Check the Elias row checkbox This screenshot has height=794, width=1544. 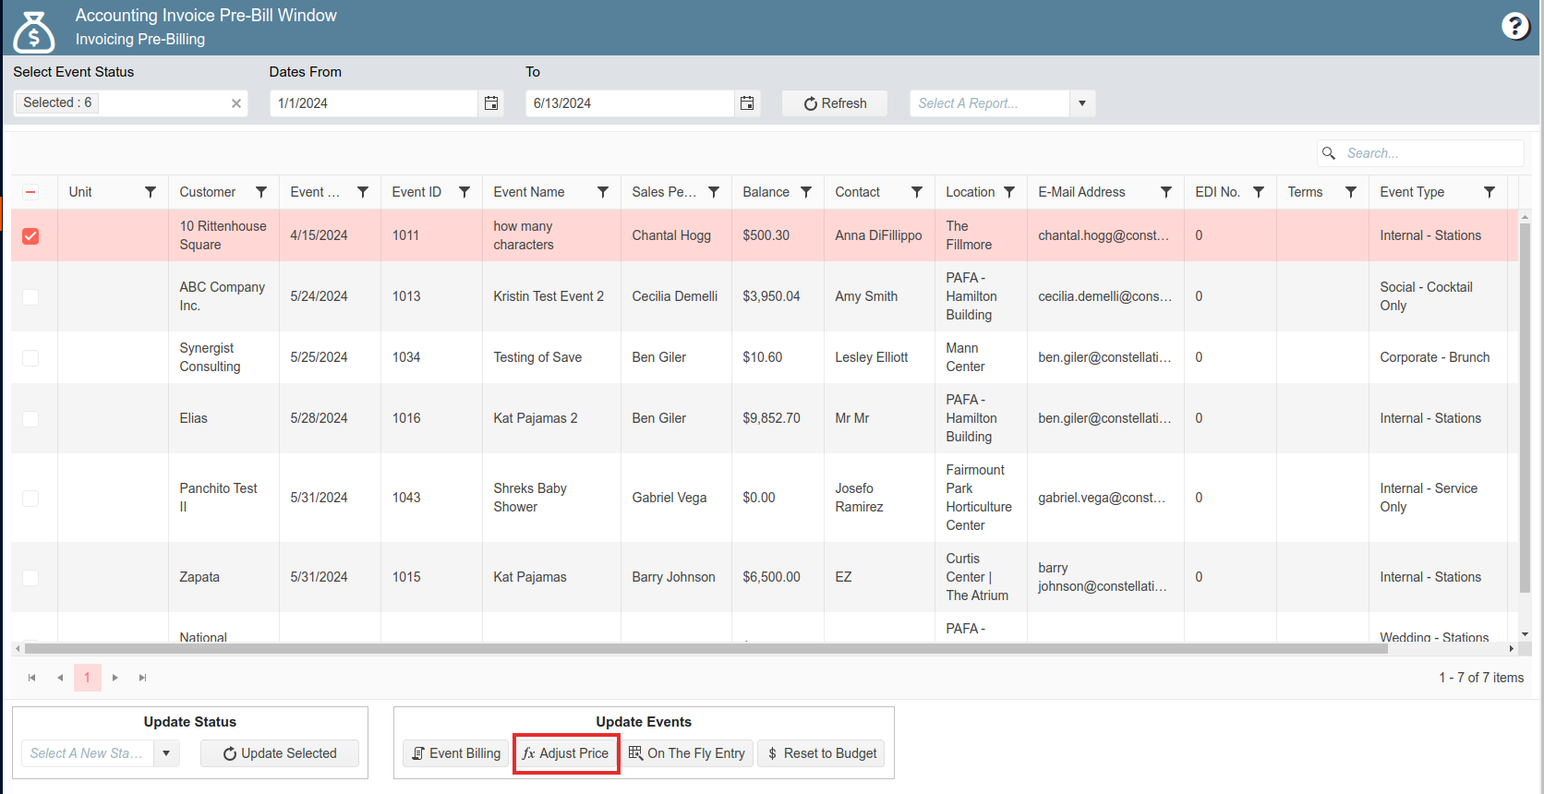click(30, 419)
